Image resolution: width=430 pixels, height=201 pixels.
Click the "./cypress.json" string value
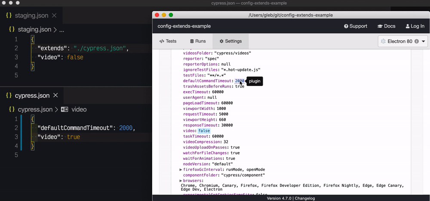click(x=100, y=48)
